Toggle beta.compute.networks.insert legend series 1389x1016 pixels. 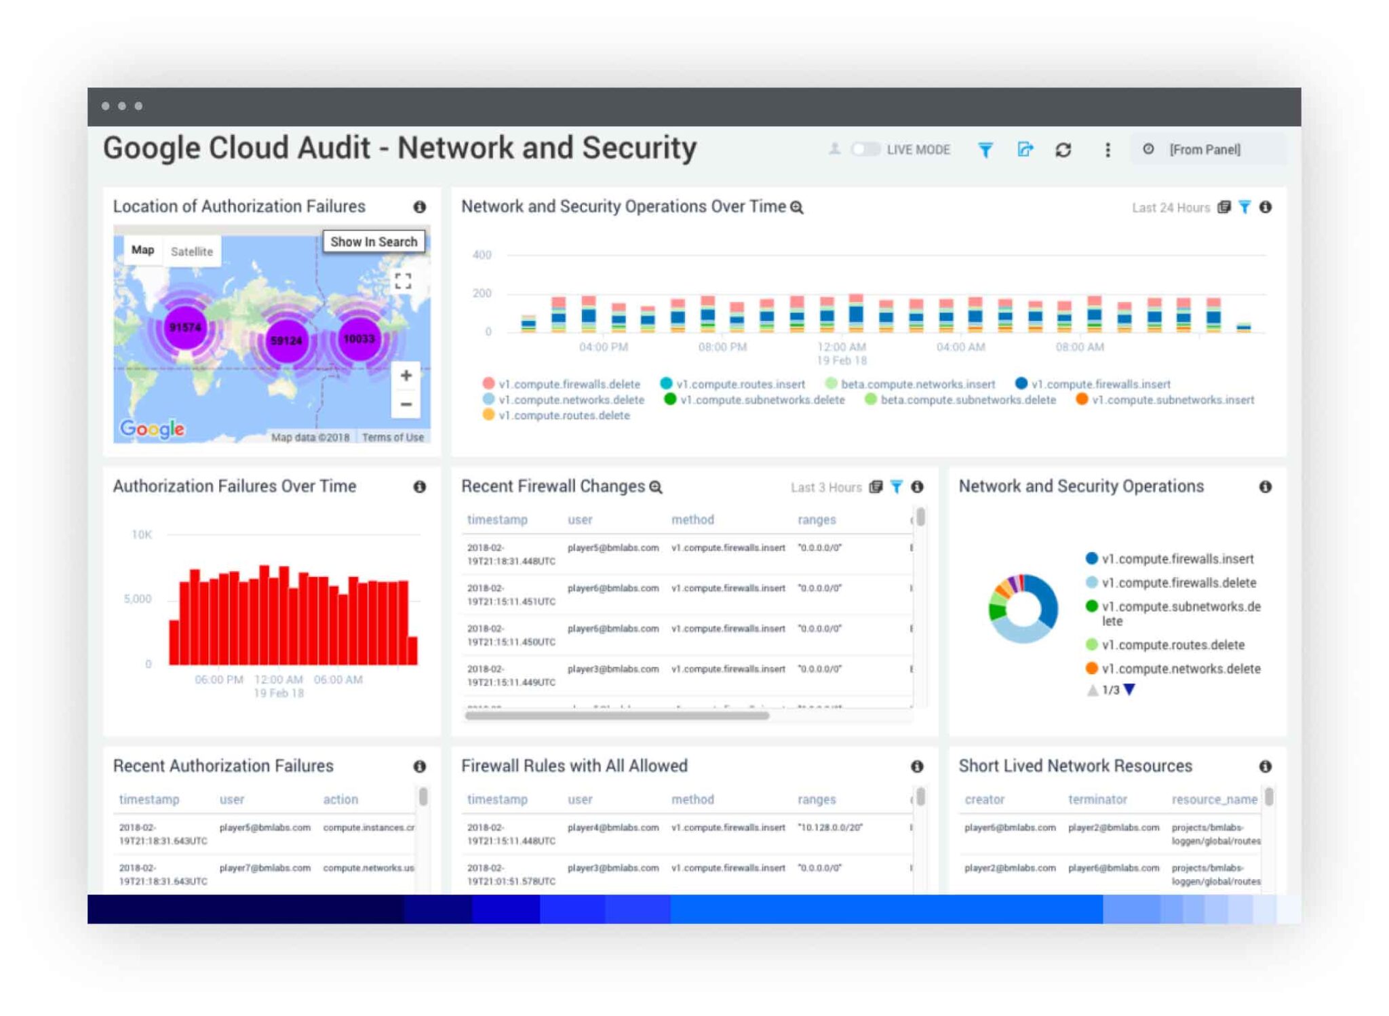point(910,384)
